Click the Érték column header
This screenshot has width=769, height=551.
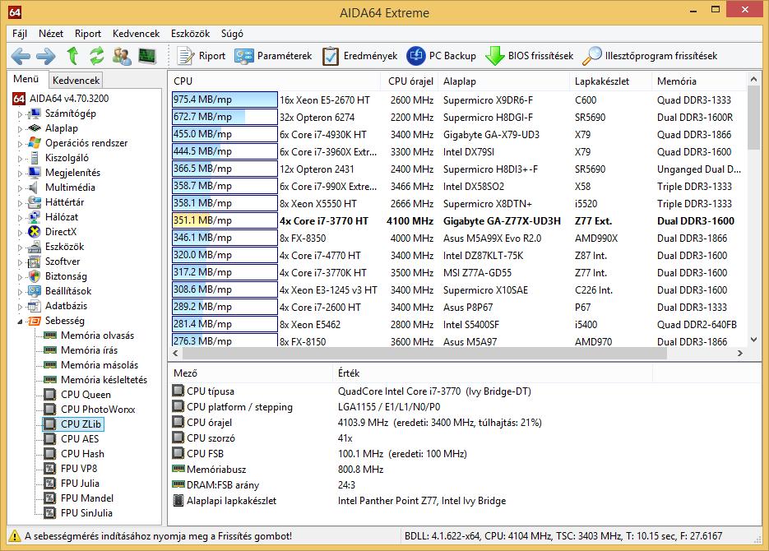coord(493,373)
